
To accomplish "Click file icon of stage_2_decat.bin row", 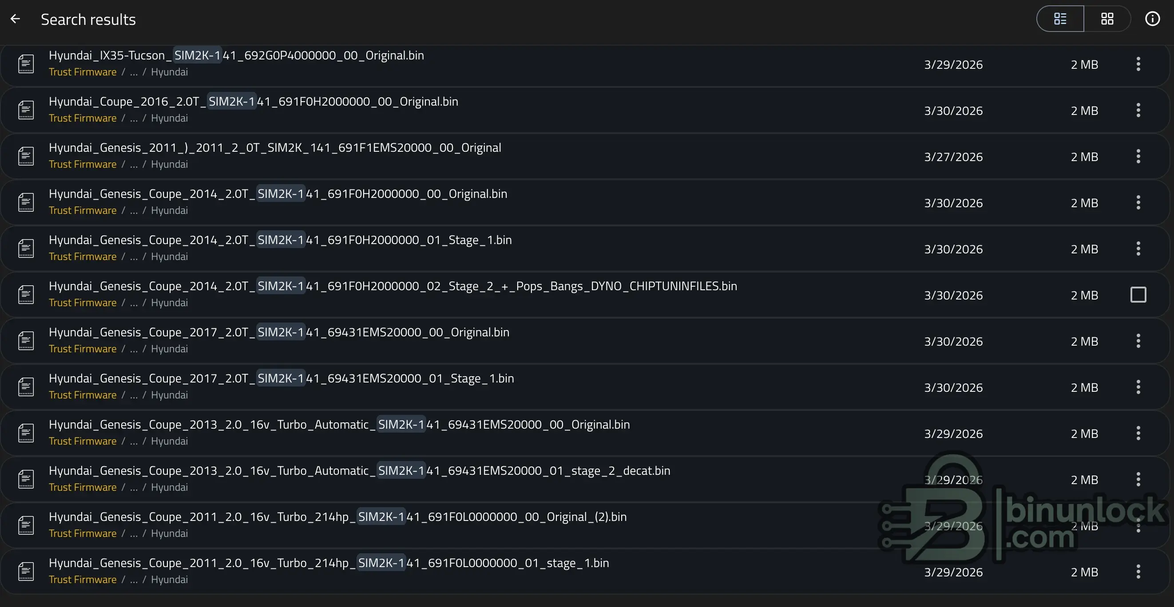I will click(26, 480).
